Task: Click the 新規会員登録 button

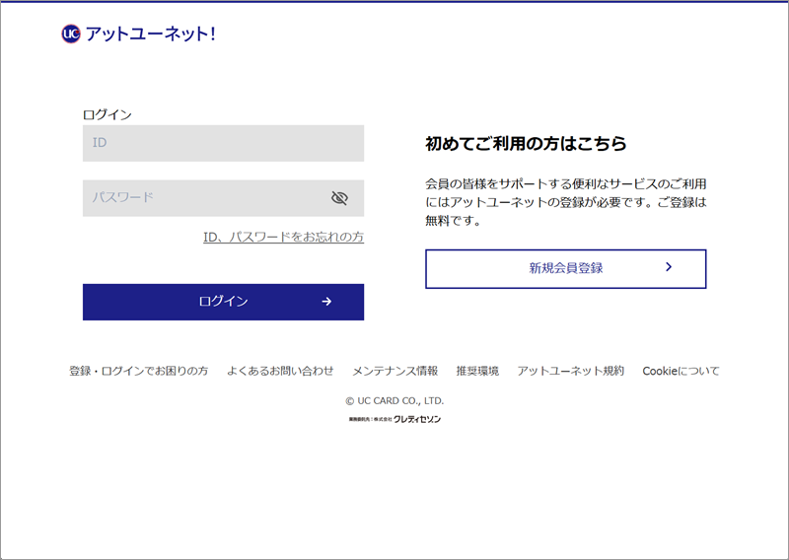Action: coord(565,269)
